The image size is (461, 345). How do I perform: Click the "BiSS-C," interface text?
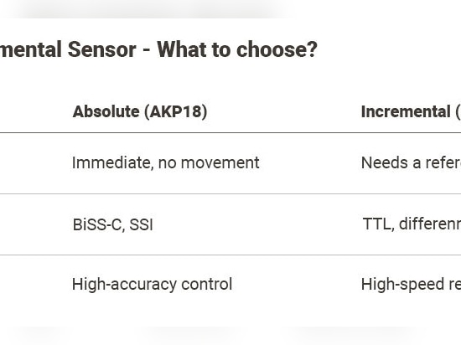tap(99, 225)
